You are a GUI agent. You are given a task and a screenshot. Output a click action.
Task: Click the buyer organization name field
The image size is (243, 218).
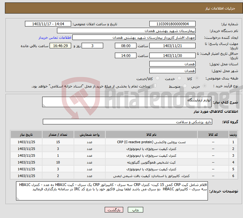click(x=126, y=31)
